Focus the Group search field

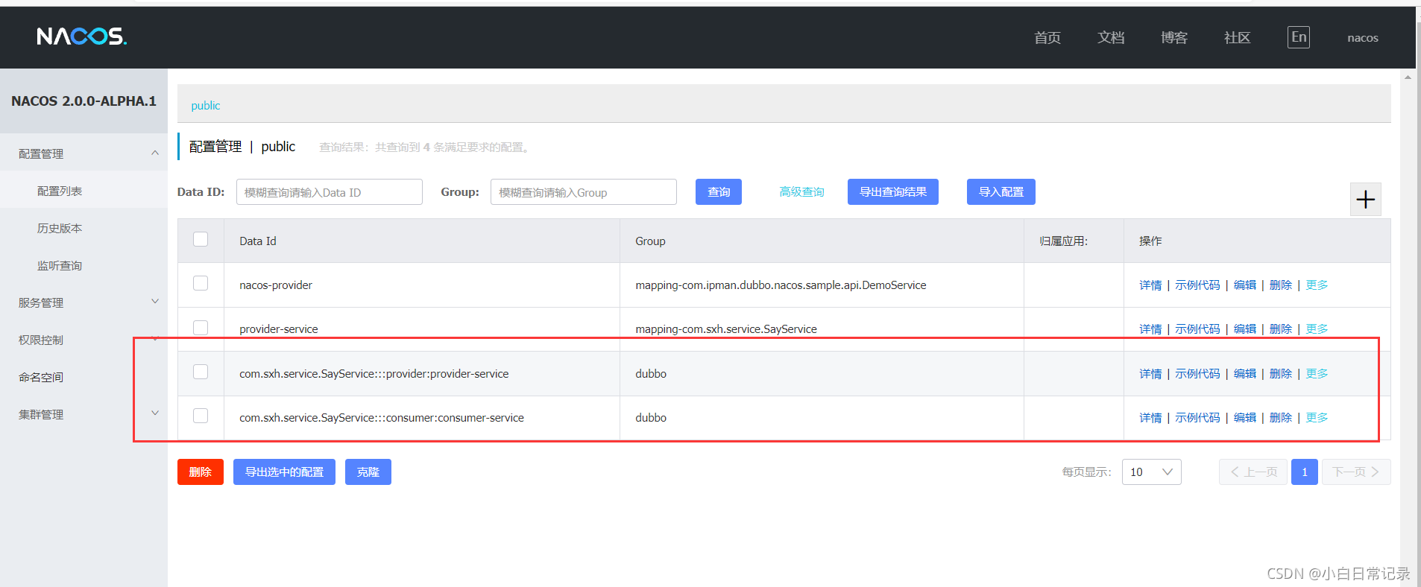coord(584,192)
